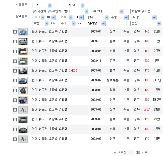Open blue truck thumbnail of 2003/04 청색 listing
Screen dimensions: 163x156
tap(23, 32)
